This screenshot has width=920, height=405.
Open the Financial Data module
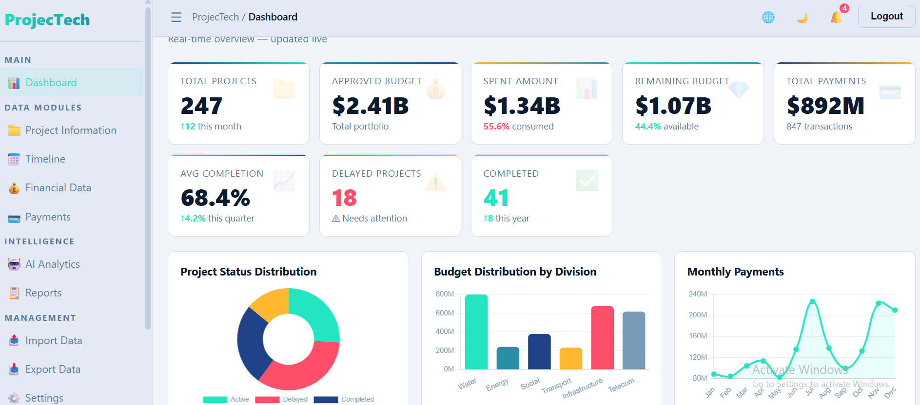(x=72, y=188)
